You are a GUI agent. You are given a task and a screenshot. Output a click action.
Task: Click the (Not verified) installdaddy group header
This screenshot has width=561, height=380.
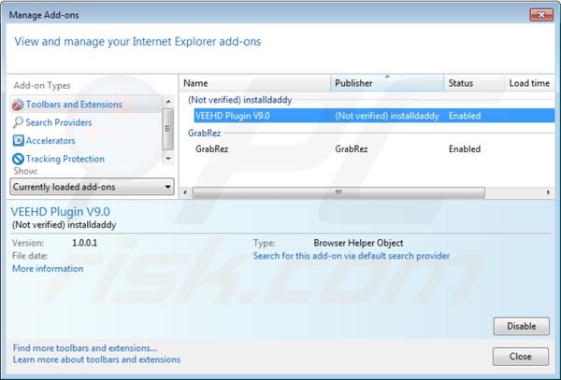point(239,100)
